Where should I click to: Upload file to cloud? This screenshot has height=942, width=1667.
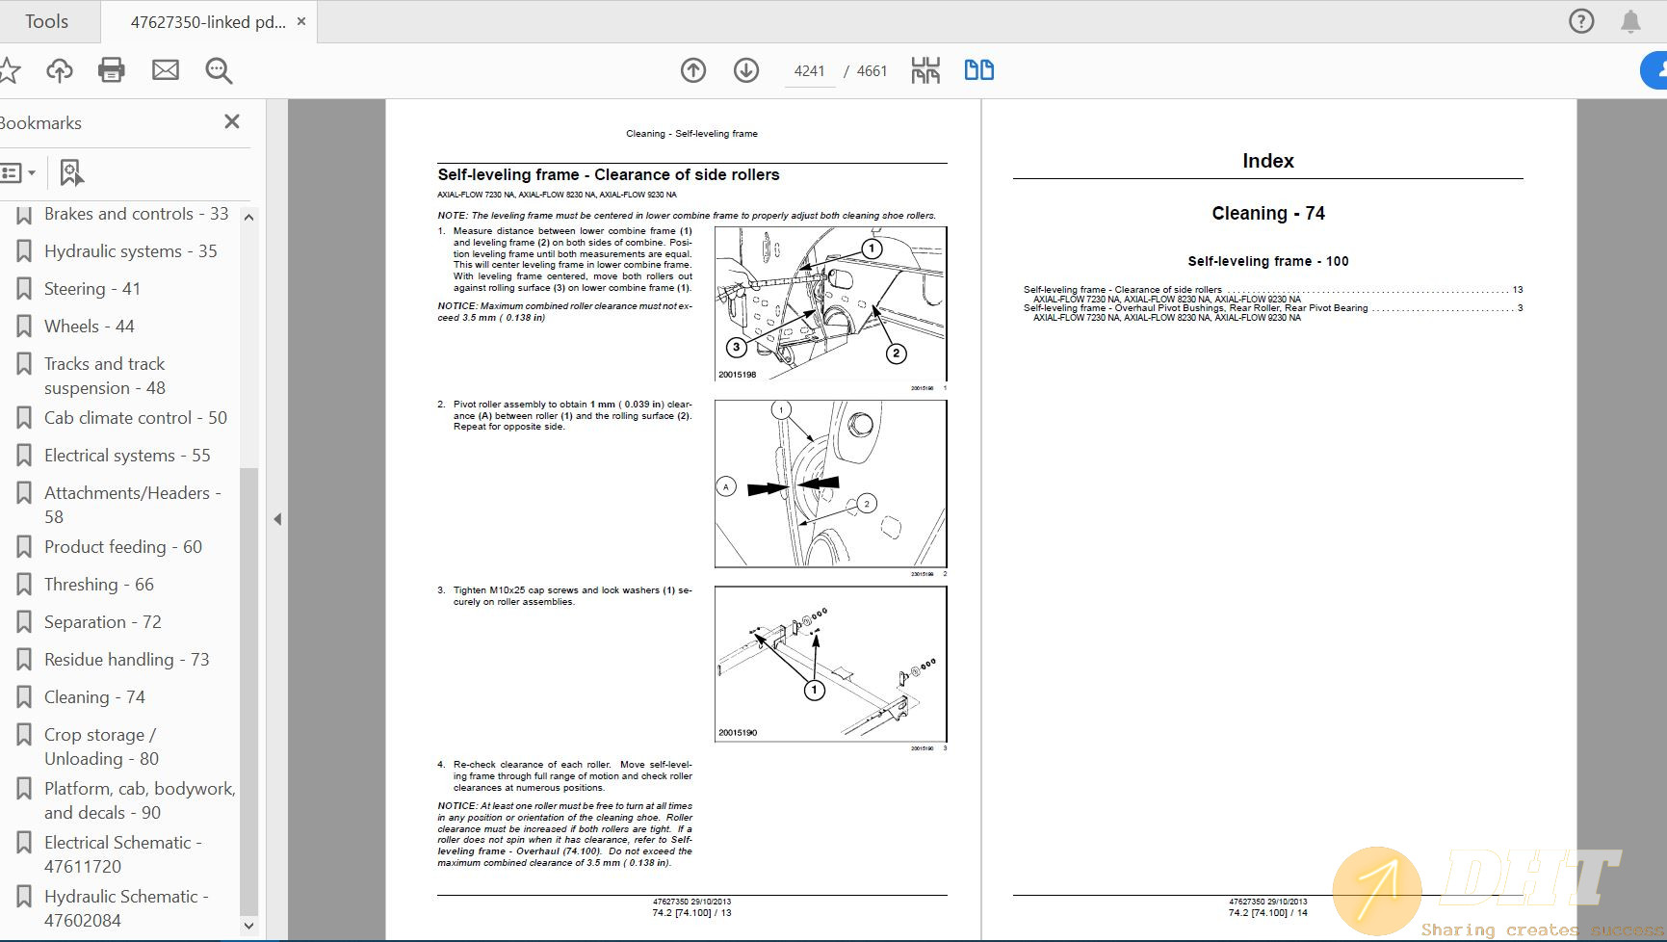60,69
